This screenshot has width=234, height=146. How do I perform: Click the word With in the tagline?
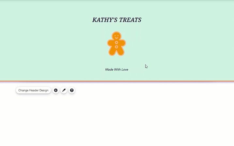point(117,69)
